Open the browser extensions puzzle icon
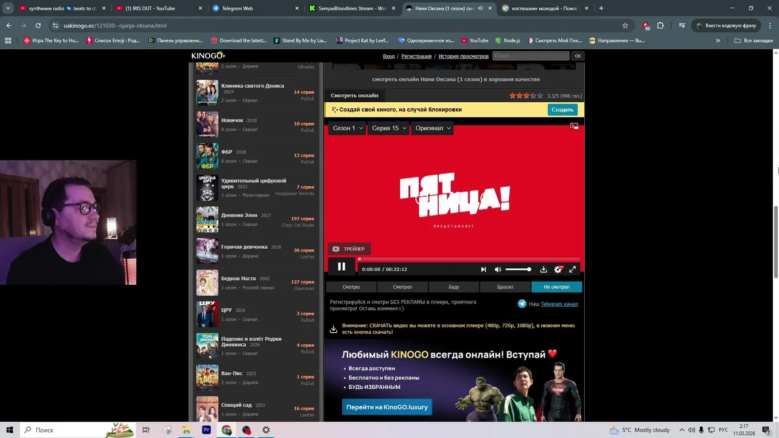 click(x=660, y=26)
